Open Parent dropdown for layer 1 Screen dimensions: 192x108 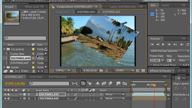pos(115,94)
